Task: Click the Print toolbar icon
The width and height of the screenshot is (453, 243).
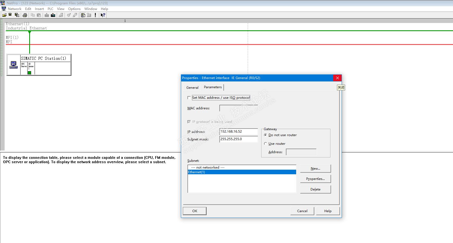Action: click(25, 15)
